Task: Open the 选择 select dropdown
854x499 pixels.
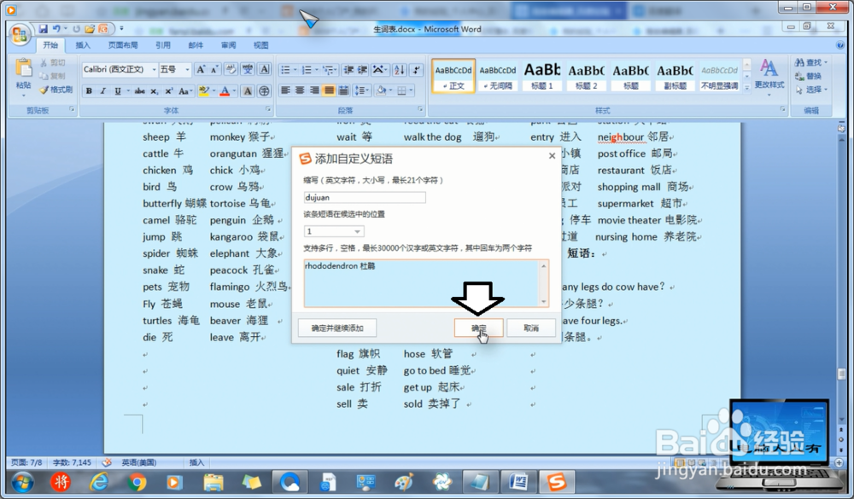Action: [811, 90]
